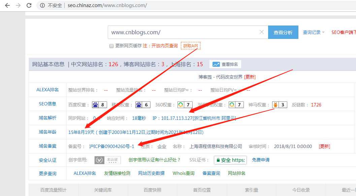Select the 关键词库 column tab
This screenshot has width=356, height=196.
point(103,190)
